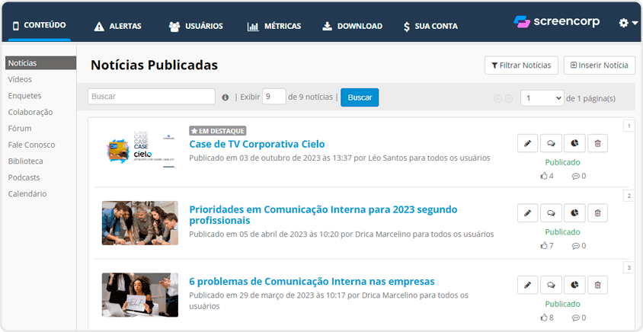643x332 pixels.
Task: Click the comment count 0 on Prioridades news
Action: (x=579, y=245)
